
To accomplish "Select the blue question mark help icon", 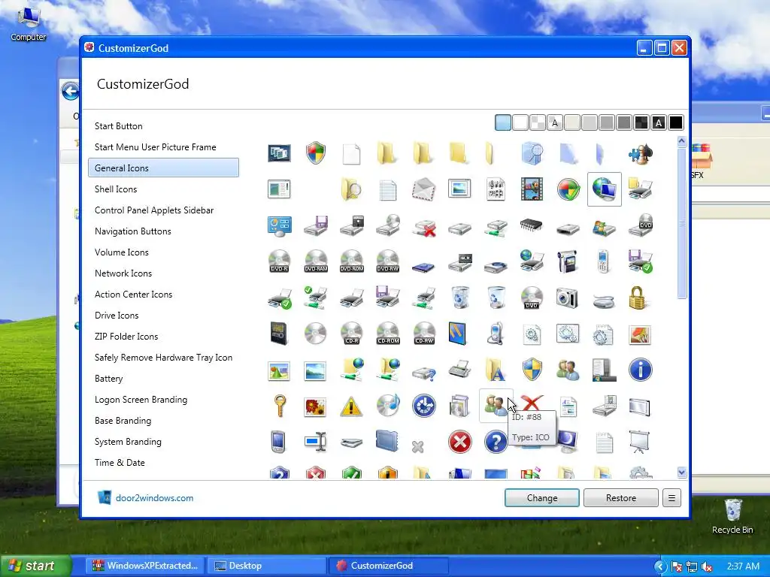I will click(x=496, y=442).
